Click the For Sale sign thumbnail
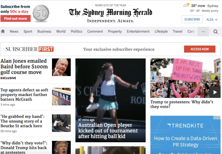 [61, 96]
